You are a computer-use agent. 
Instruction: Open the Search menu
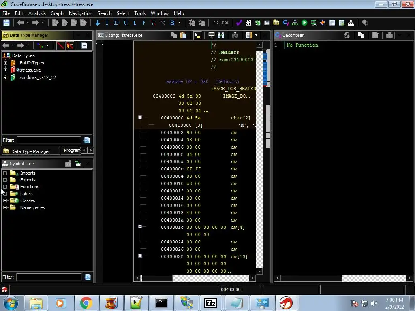[x=105, y=13]
